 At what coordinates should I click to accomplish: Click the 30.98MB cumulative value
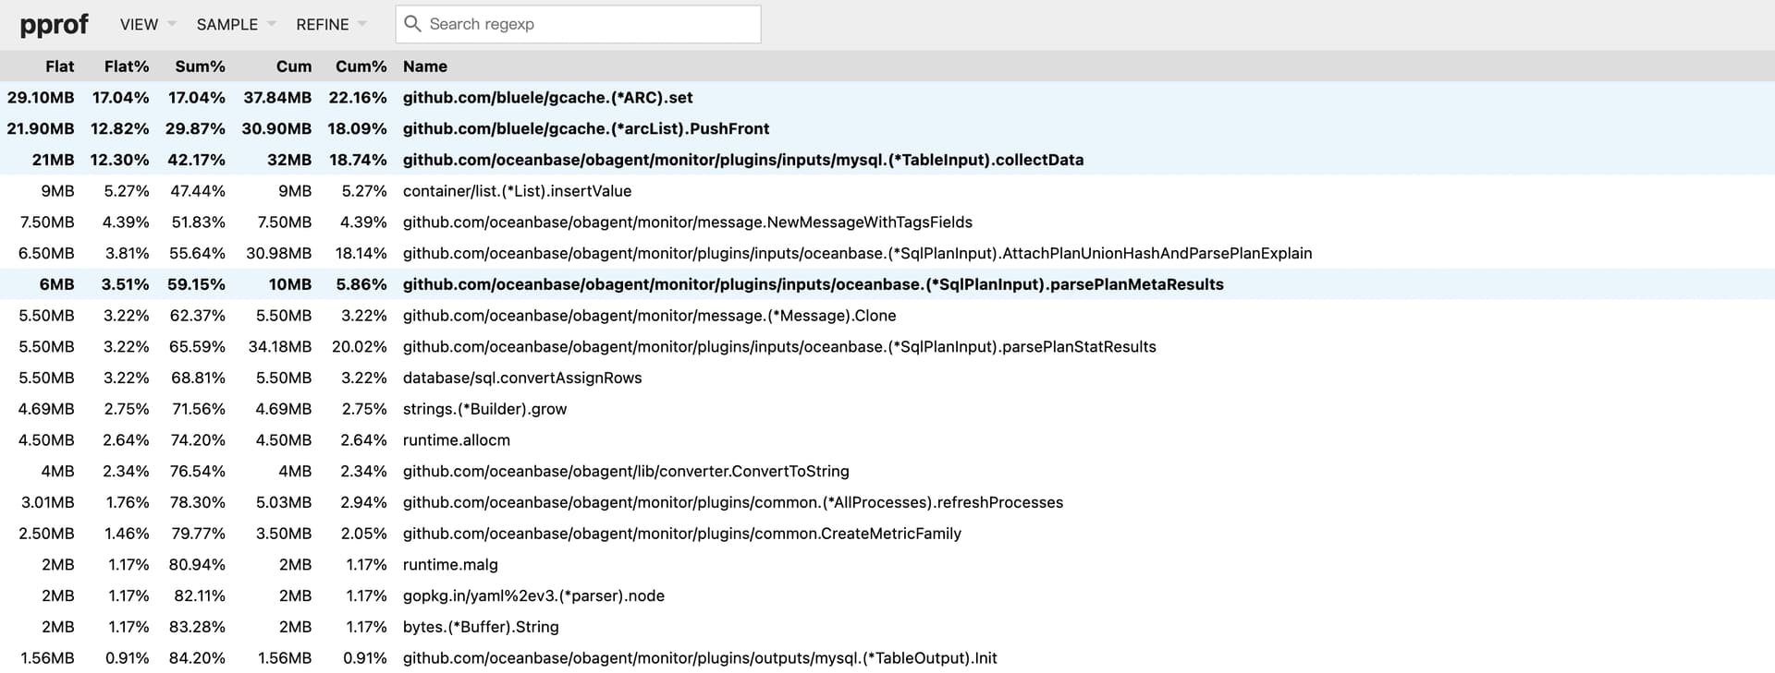point(279,253)
